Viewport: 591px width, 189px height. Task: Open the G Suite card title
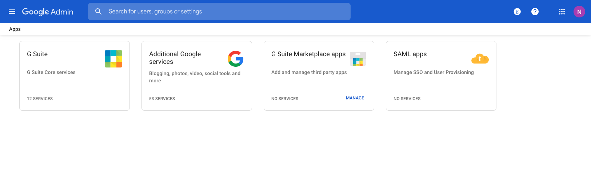pos(37,54)
